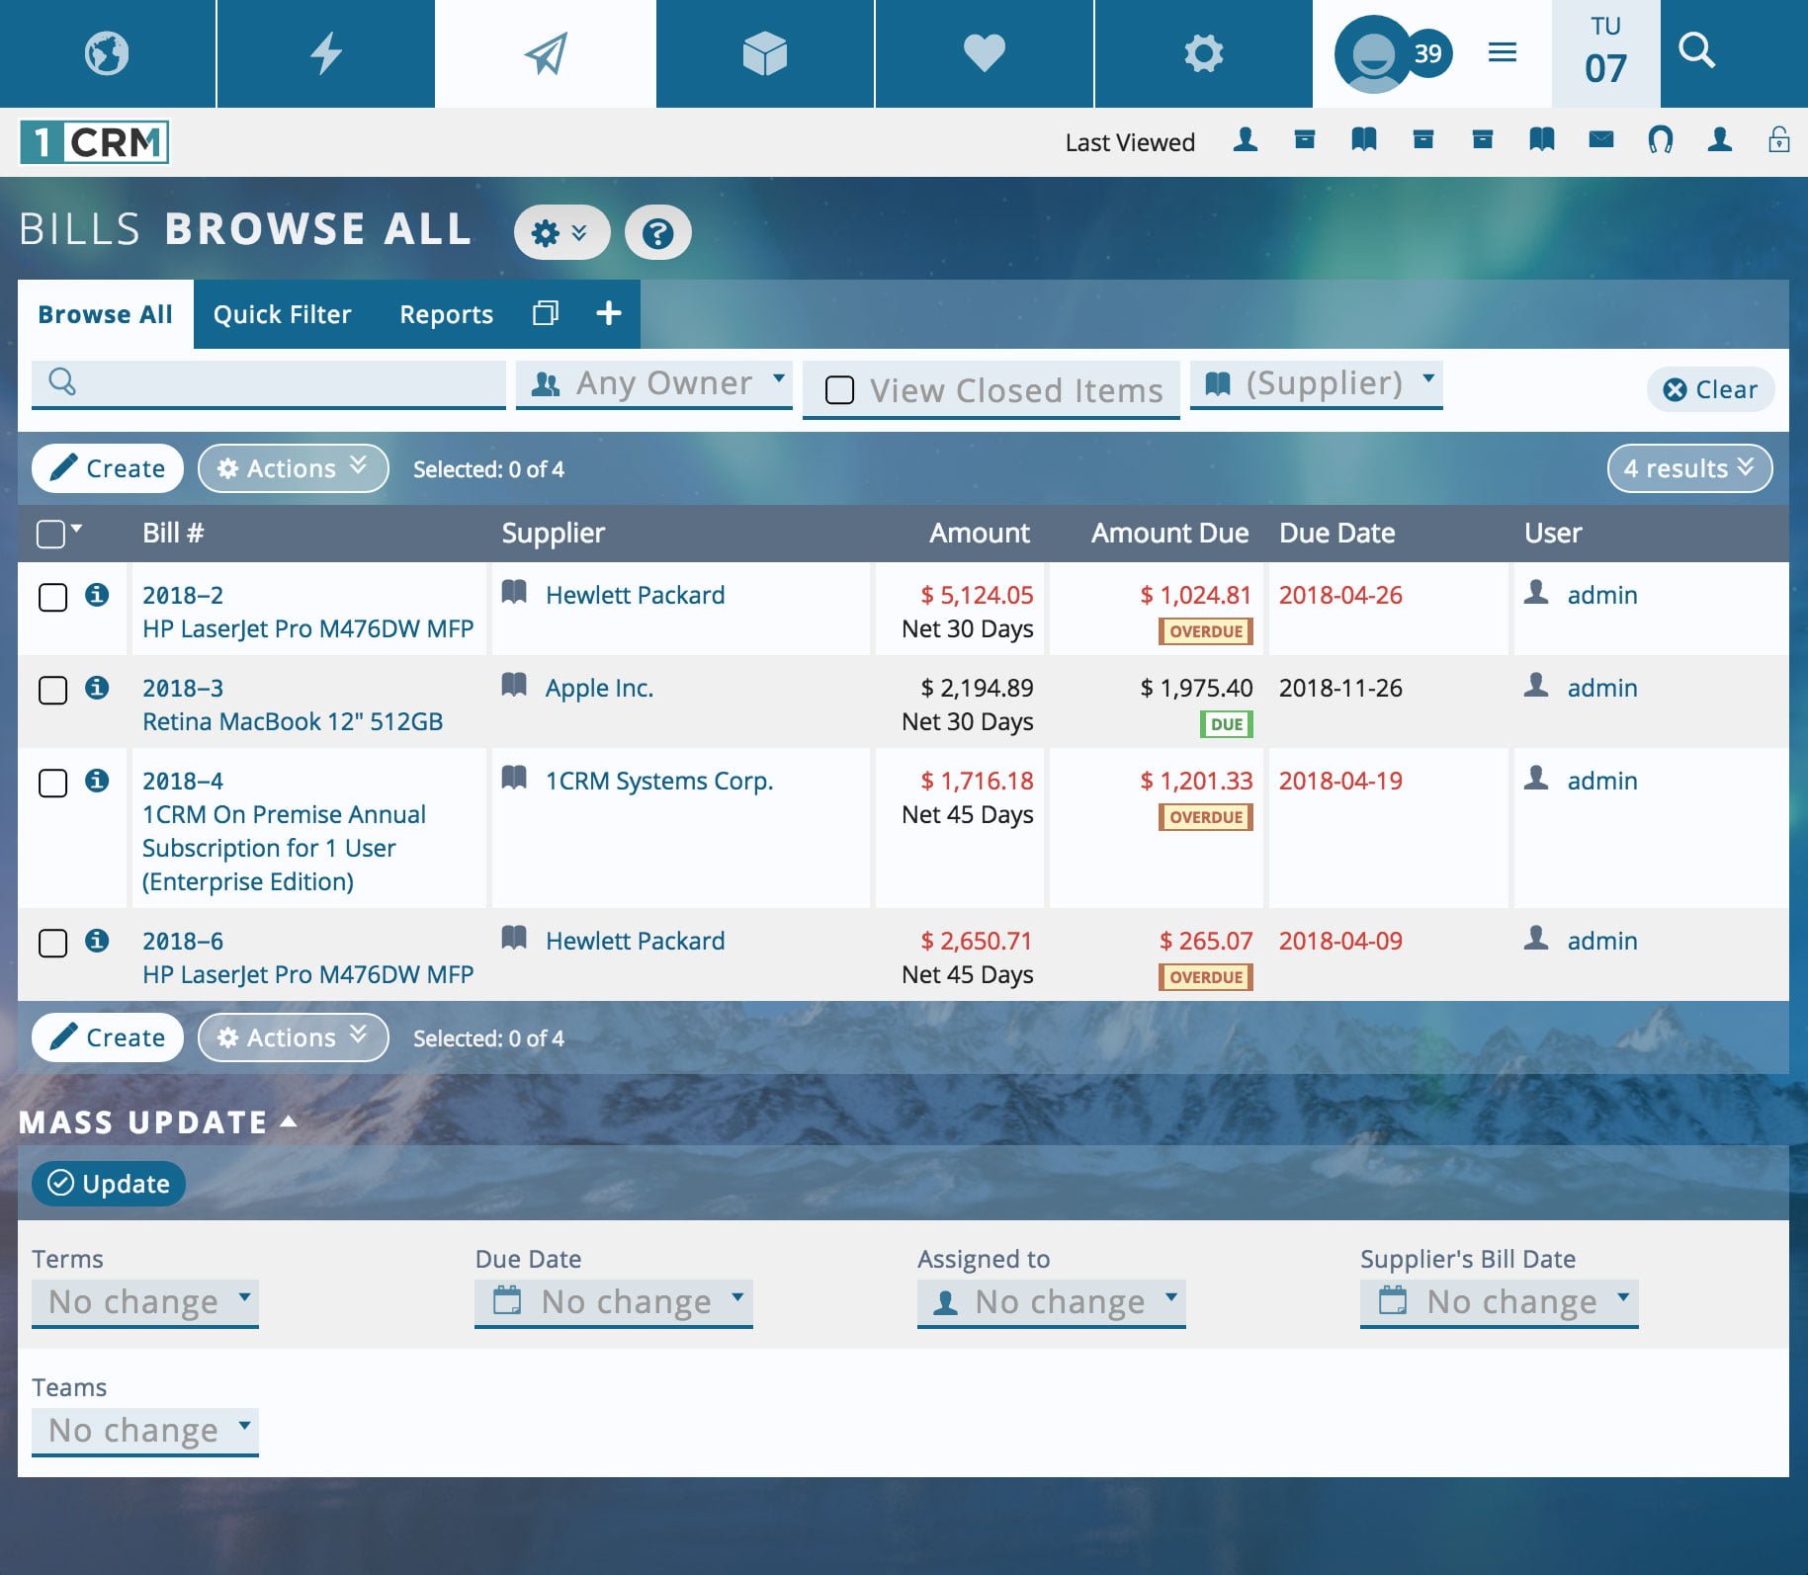
Task: Open bill 2018-2 link
Action: (x=183, y=596)
